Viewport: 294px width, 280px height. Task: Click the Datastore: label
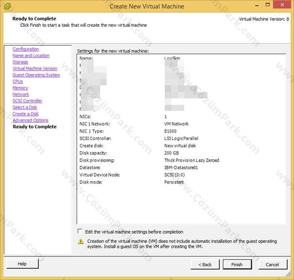tap(90, 168)
